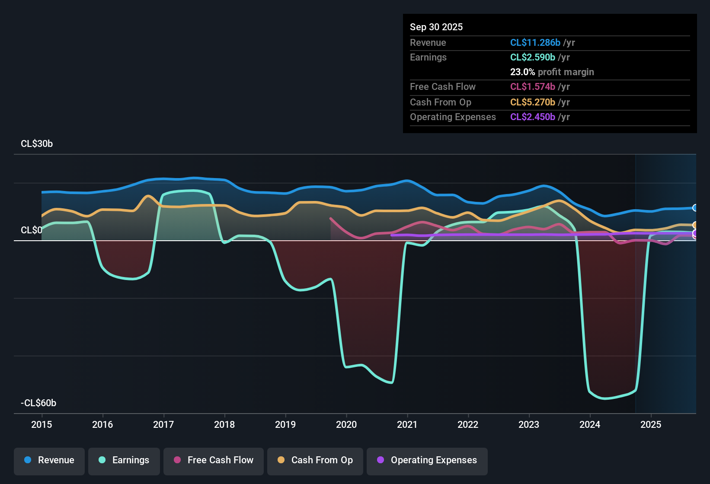Click the Revenue endpoint marker on the chart

[x=695, y=208]
